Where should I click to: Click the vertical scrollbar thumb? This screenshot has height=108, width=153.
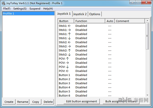tap(147, 36)
